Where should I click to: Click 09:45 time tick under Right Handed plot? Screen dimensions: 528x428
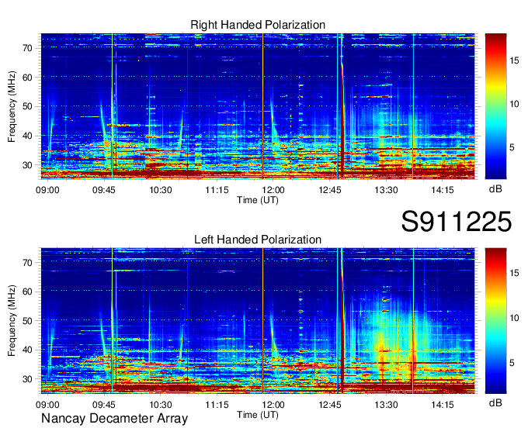tap(104, 190)
